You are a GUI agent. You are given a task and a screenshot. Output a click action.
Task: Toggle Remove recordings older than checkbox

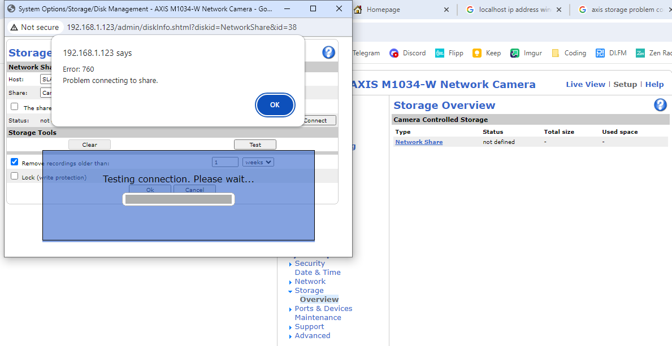click(15, 162)
